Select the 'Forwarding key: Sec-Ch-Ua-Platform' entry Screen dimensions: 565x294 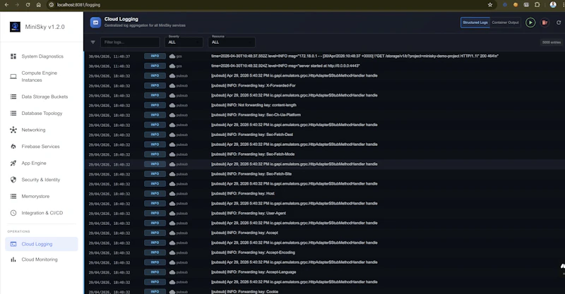(x=256, y=115)
